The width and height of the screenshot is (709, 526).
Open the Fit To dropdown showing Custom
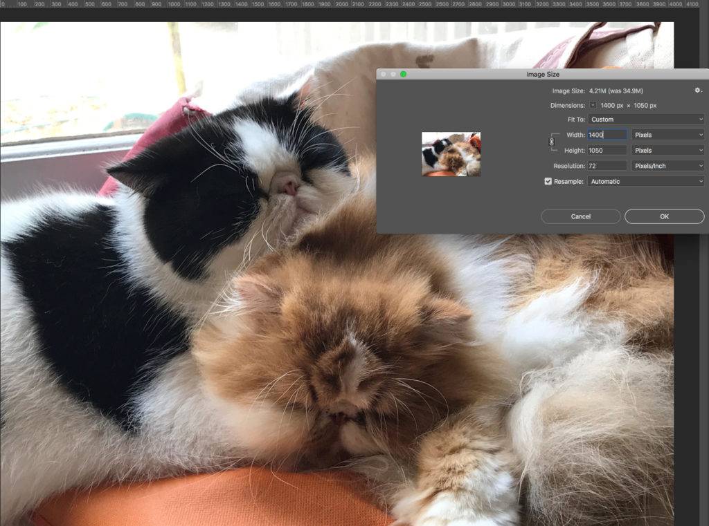(x=645, y=119)
